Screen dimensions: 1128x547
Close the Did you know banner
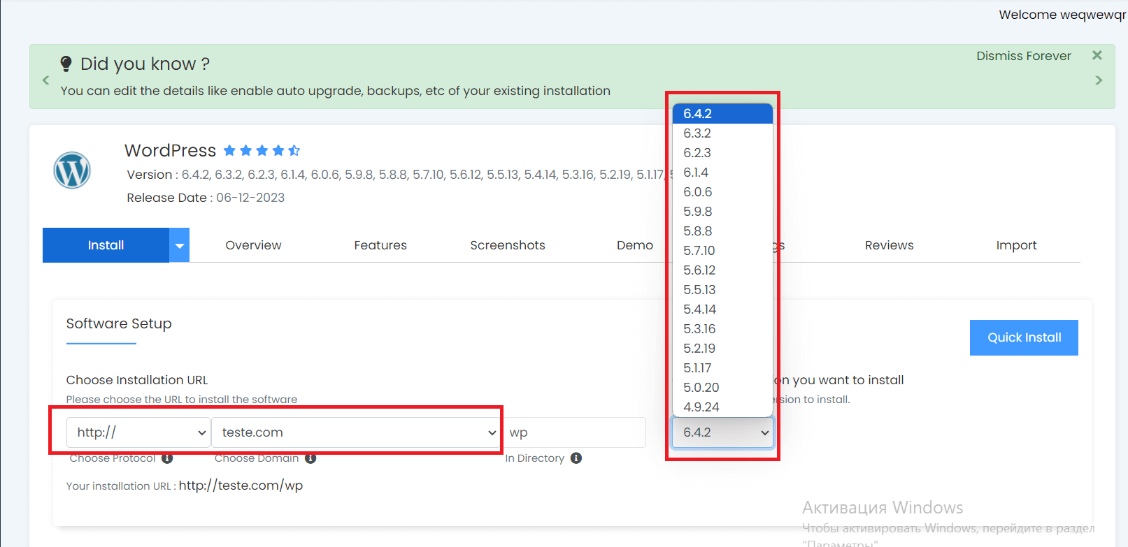pos(1097,55)
